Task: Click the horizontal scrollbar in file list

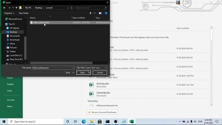Action: [61, 63]
